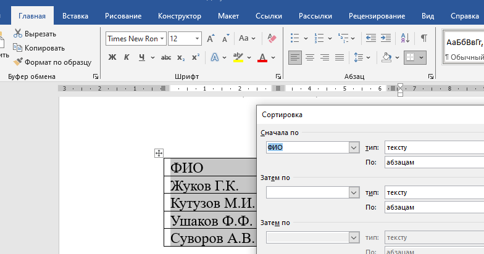This screenshot has height=254, width=484.
Task: Decrease the paragraph indent
Action: [x=370, y=38]
